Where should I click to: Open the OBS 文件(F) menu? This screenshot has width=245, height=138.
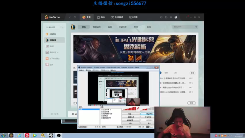click(x=81, y=70)
